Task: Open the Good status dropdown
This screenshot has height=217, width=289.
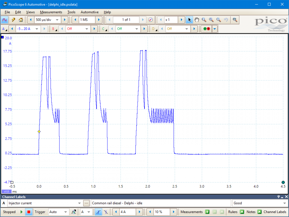Action: (284, 203)
